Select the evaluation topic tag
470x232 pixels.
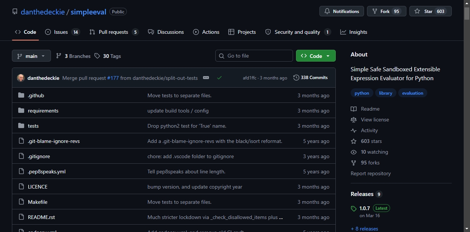tap(413, 93)
